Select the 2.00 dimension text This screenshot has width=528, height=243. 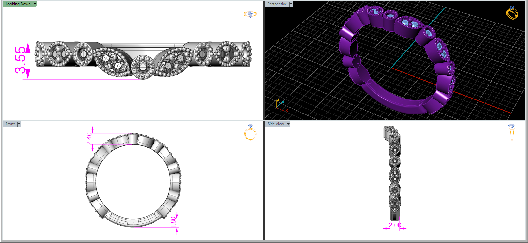(395, 225)
